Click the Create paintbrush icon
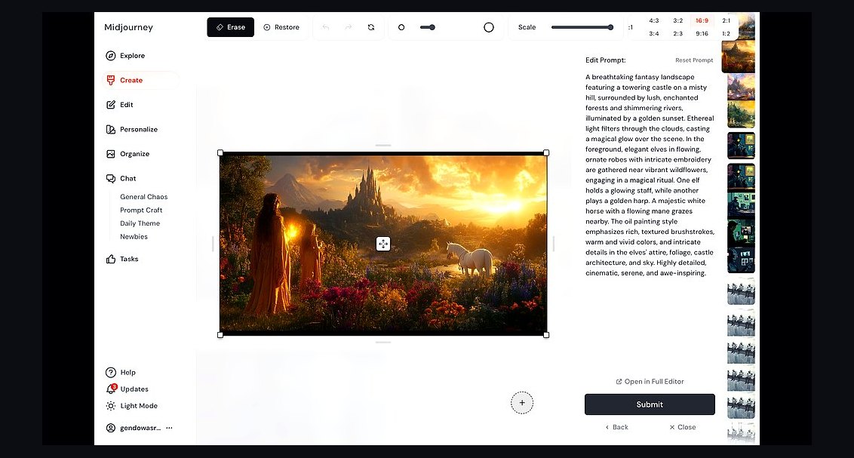 pos(111,80)
